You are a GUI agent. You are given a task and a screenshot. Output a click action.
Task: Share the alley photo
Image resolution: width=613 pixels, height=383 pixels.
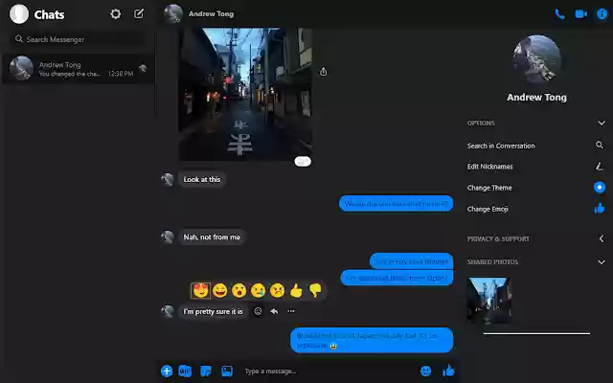(x=324, y=72)
